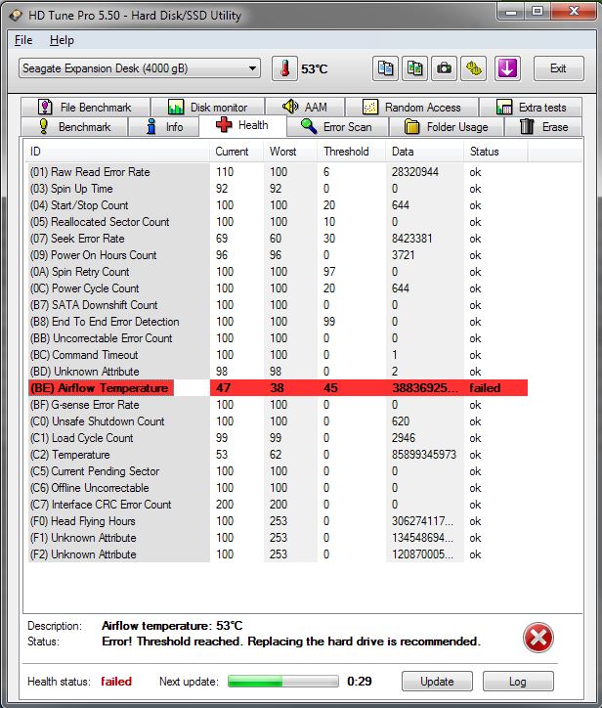Click the purple download arrow icon

pyautogui.click(x=508, y=68)
